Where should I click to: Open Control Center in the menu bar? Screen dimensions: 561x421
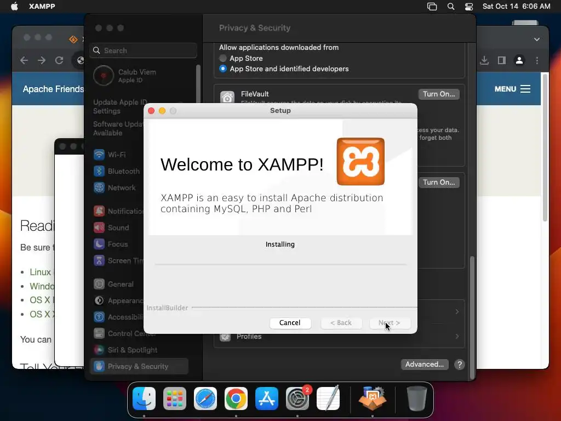(x=469, y=7)
